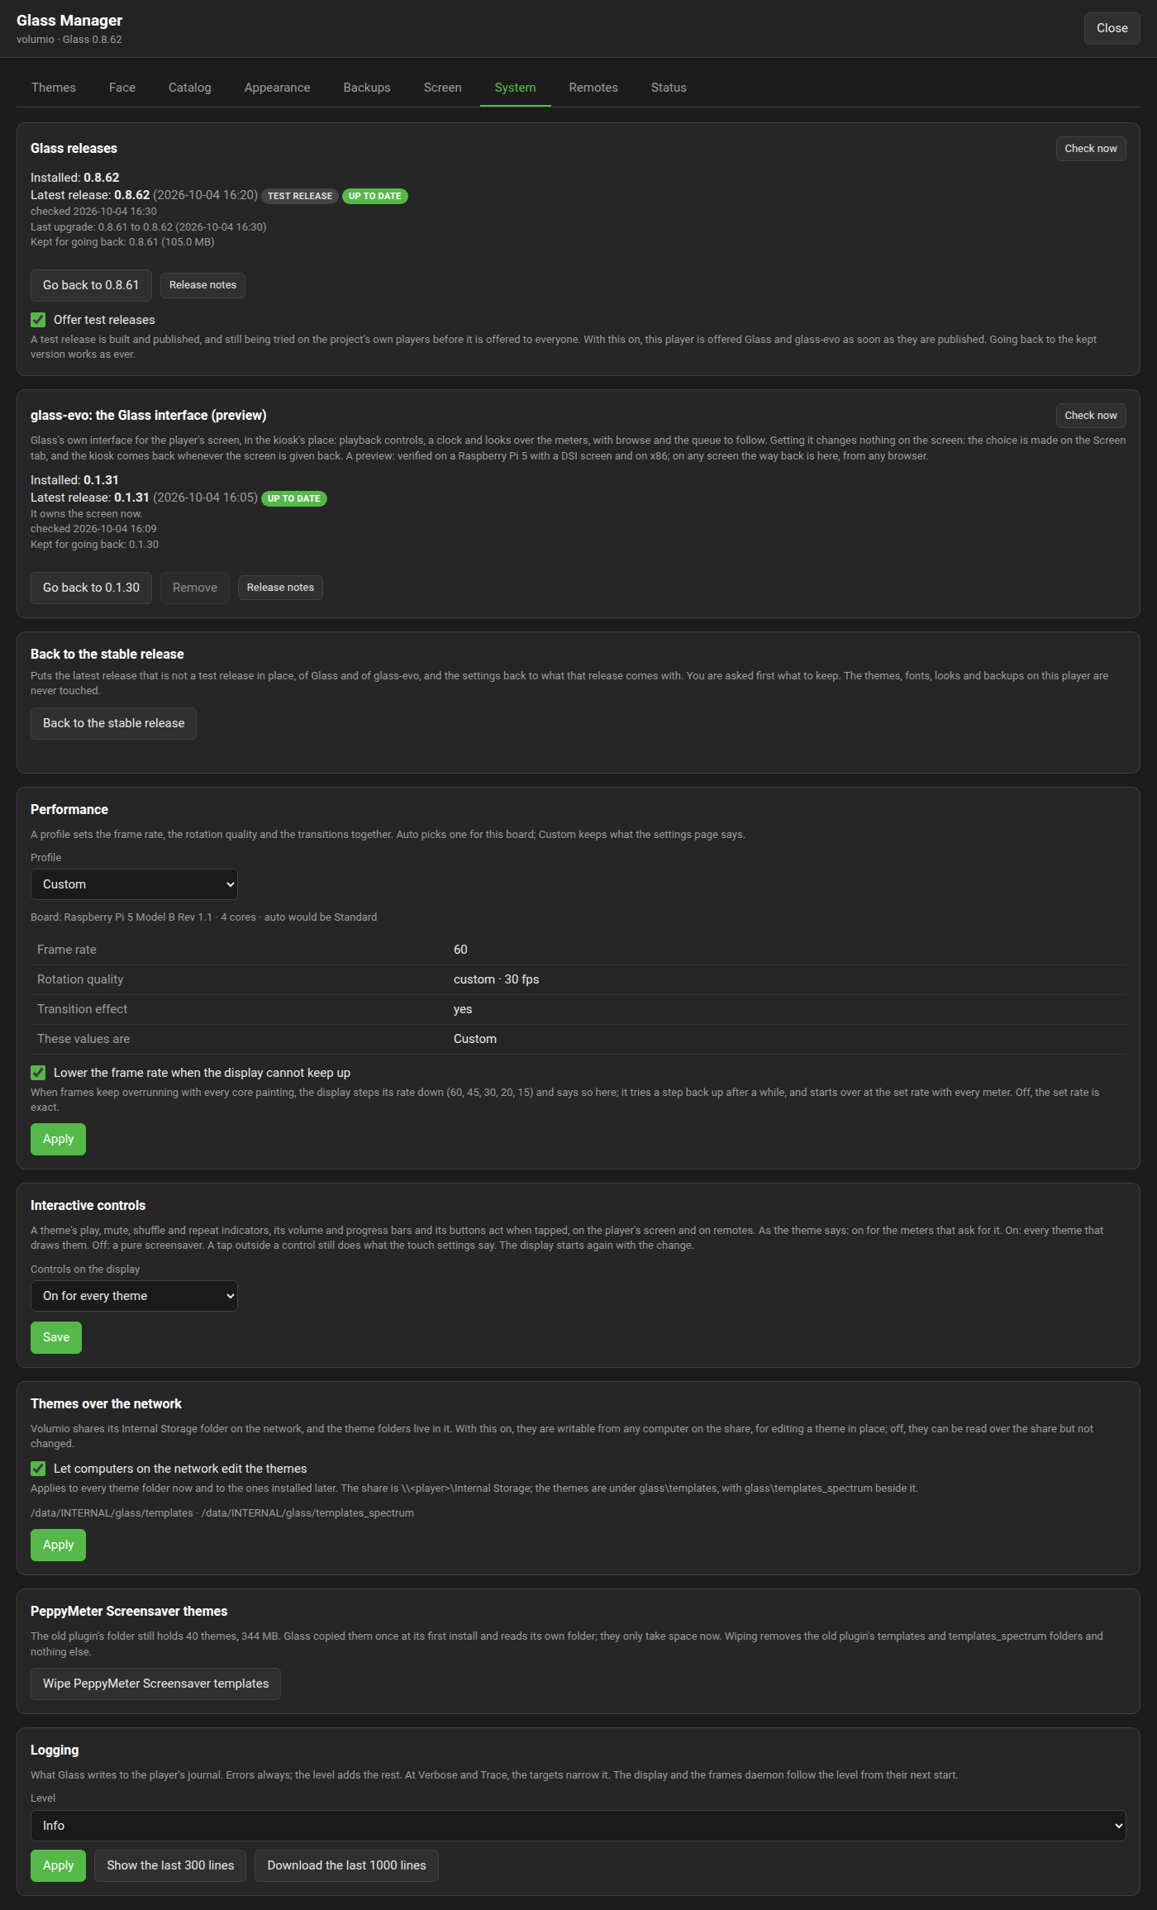This screenshot has height=1910, width=1157.
Task: Click the 'custom · 30 fps' rotation quality value
Action: [496, 979]
